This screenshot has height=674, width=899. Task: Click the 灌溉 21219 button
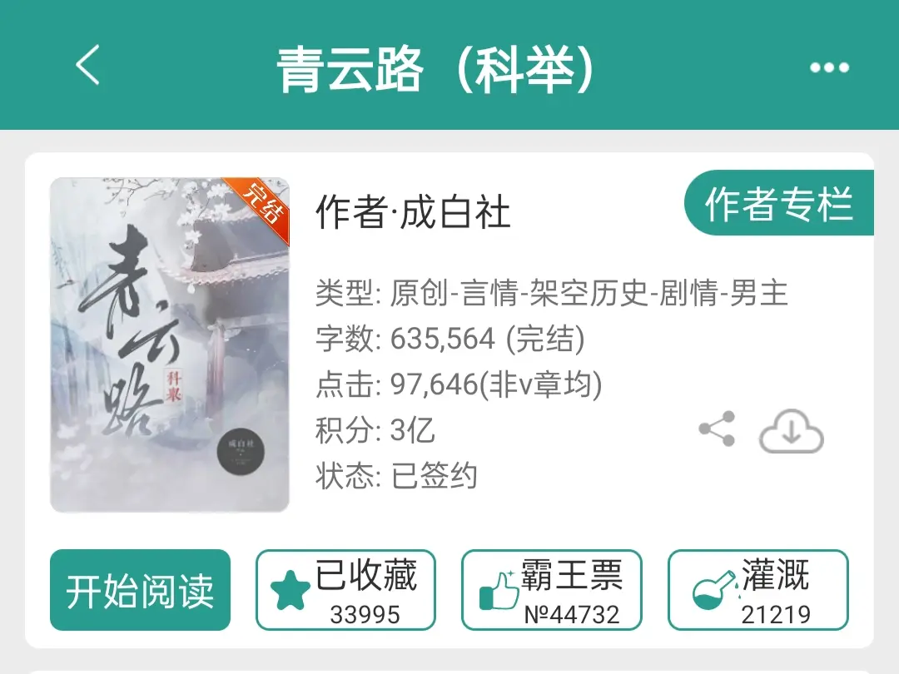[x=758, y=590]
